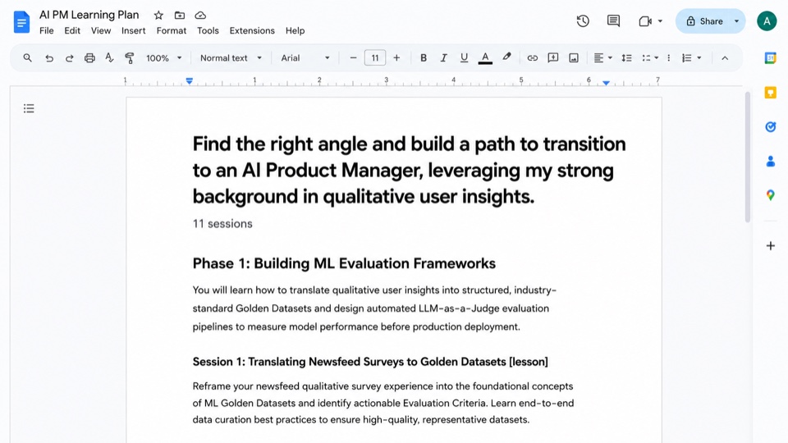Click the vertical document scrollbar
Screen dimensions: 788x443
coord(747,157)
